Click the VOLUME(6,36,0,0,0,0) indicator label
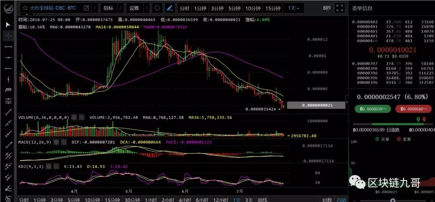Screen dimensions: 435x202 point(44,117)
